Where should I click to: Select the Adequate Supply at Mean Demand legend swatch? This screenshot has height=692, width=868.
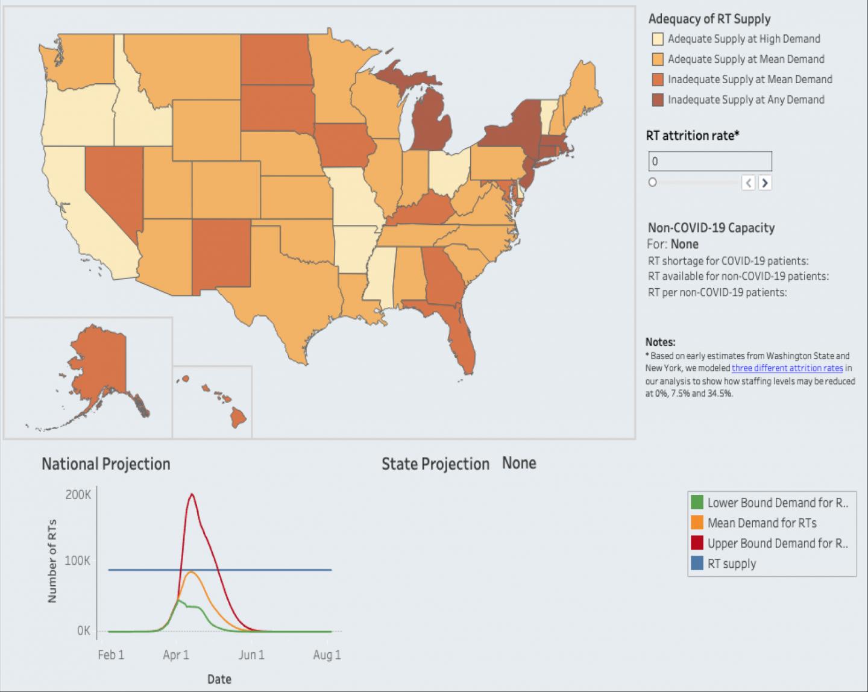pyautogui.click(x=656, y=59)
